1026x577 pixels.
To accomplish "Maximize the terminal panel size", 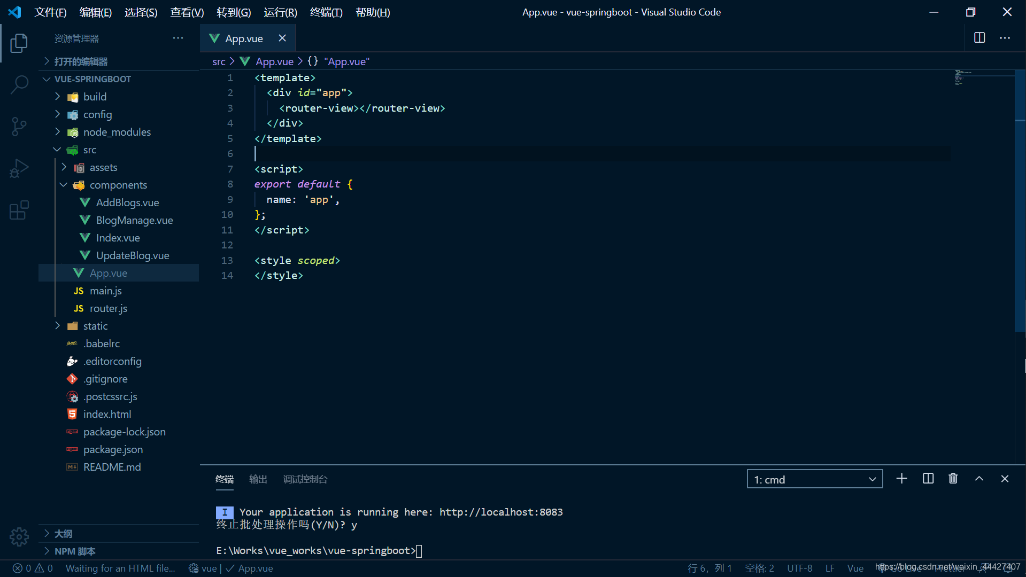I will 979,479.
